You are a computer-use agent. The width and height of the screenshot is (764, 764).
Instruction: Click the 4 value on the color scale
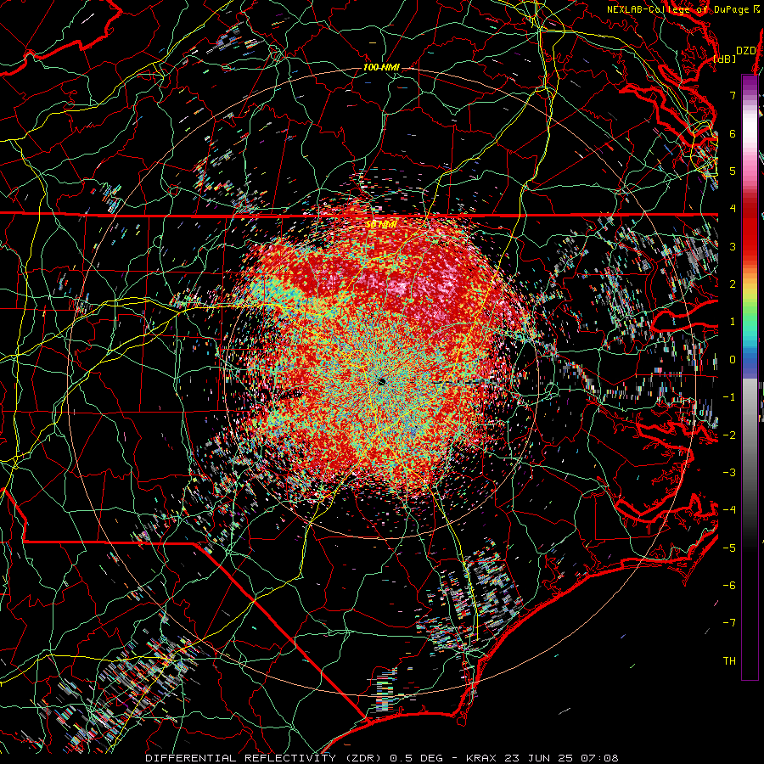tap(733, 209)
